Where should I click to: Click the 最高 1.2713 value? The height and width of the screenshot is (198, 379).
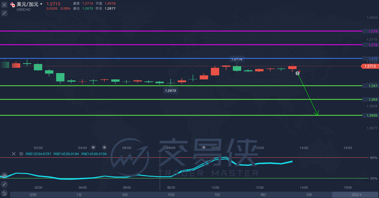87,4
